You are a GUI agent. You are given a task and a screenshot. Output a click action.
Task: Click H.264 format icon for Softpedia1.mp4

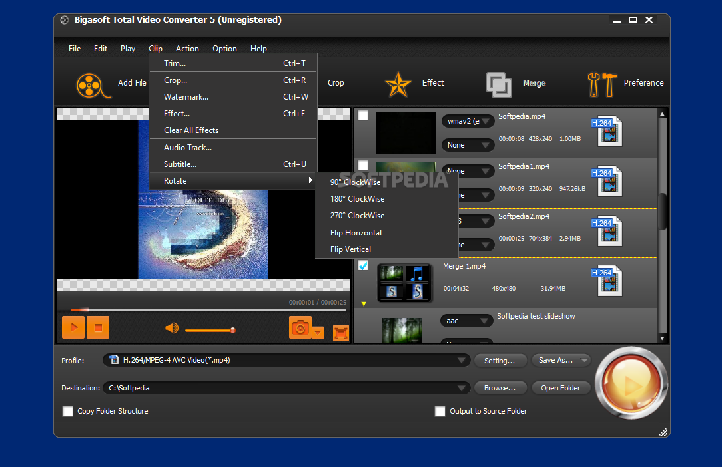tap(606, 181)
